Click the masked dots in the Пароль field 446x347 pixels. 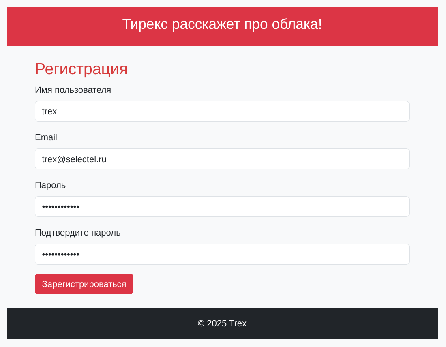(x=60, y=207)
